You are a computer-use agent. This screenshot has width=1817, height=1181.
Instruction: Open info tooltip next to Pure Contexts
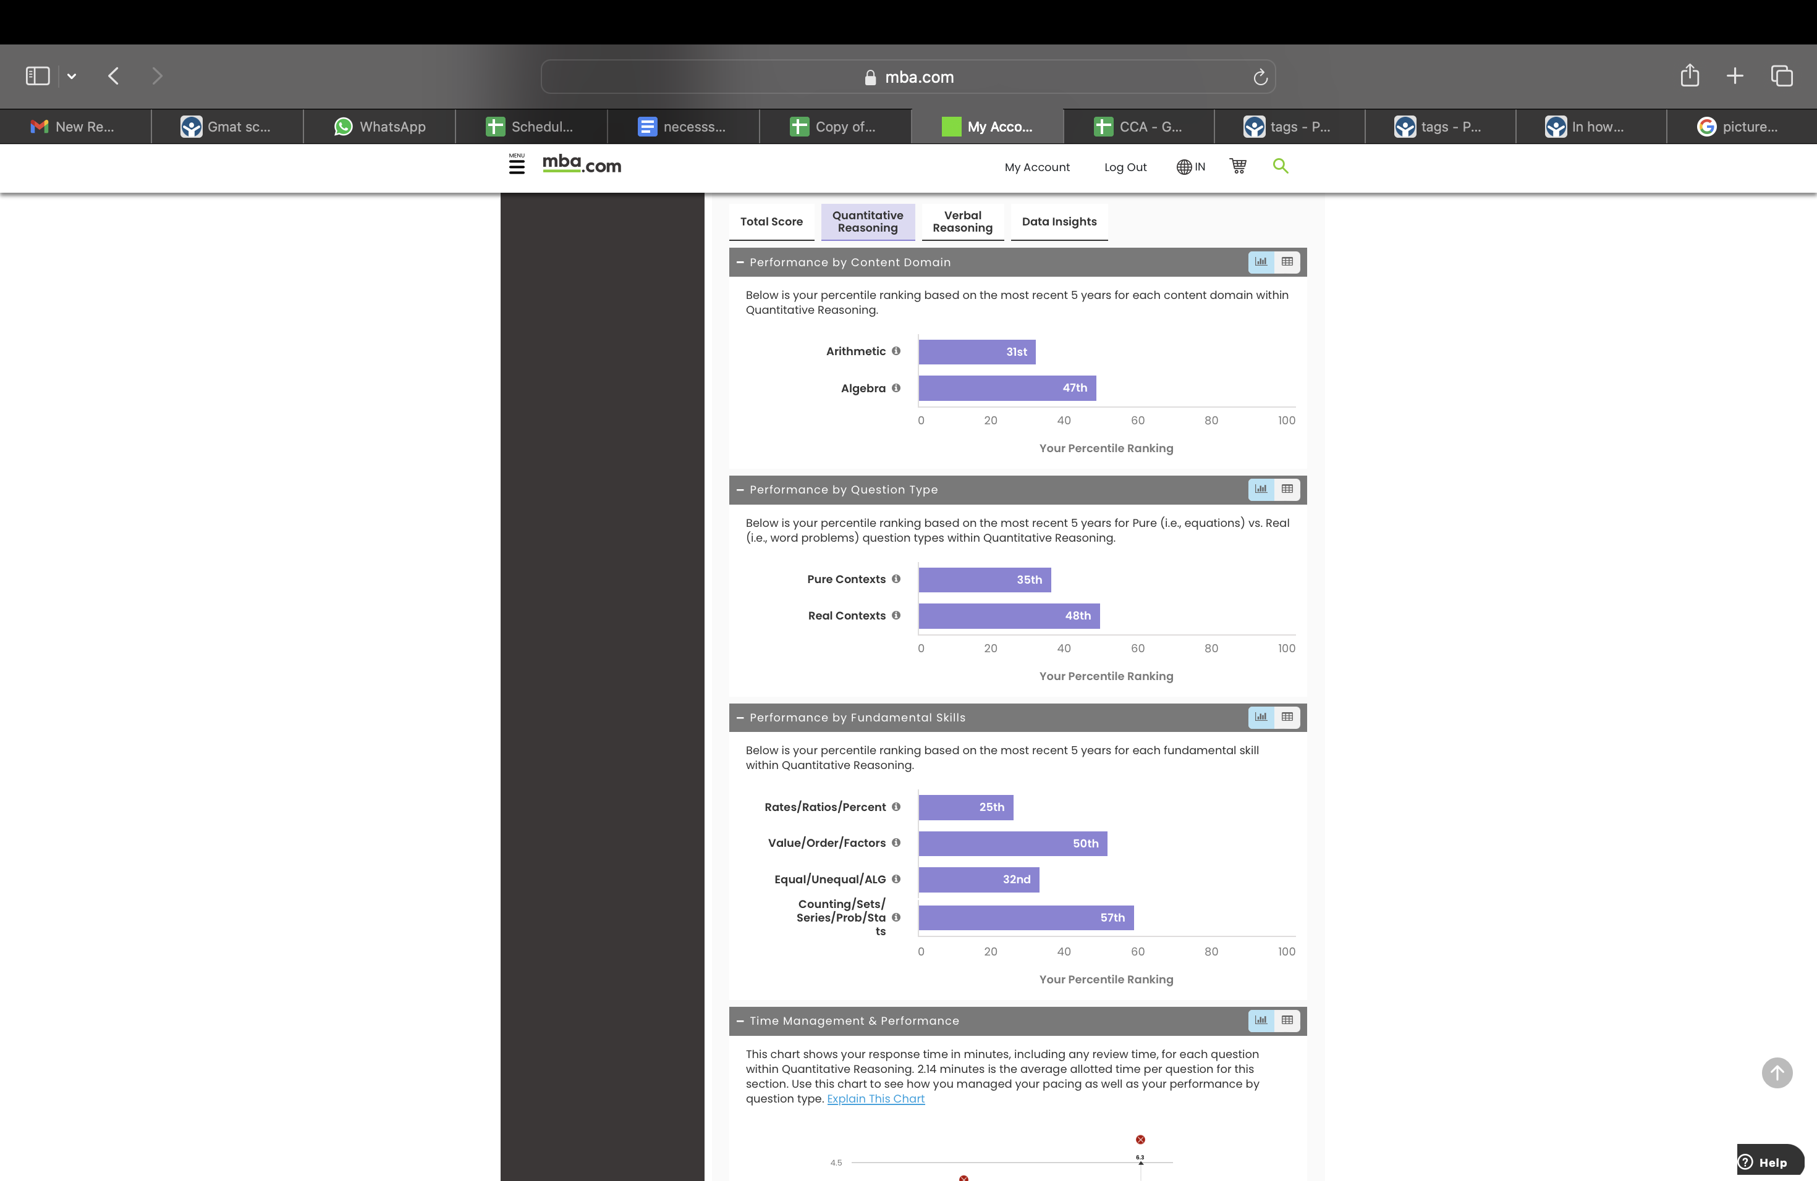point(897,578)
